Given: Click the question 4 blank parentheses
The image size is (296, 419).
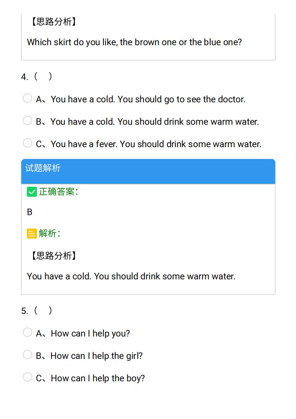Looking at the screenshot, I should point(43,77).
